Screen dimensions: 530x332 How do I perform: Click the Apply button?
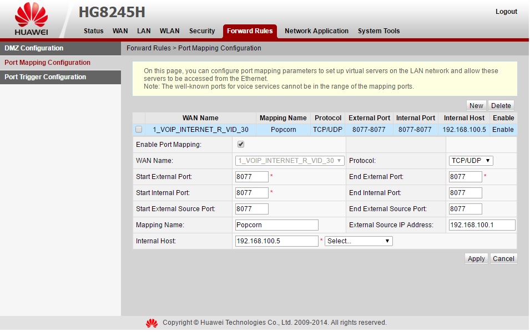tap(476, 259)
